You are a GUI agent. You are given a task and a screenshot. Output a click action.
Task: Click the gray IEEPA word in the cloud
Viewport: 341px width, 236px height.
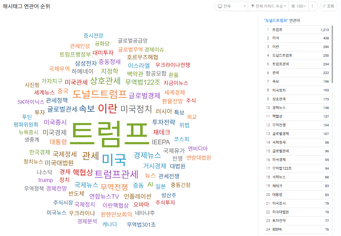(x=161, y=142)
